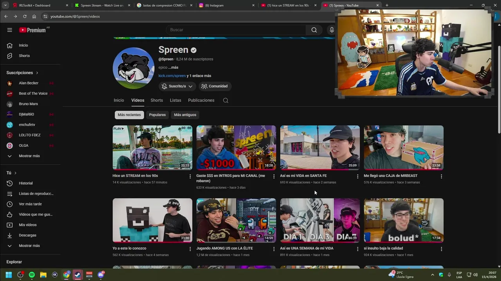Select Más antiguos filter chip
501x281 pixels.
(185, 115)
